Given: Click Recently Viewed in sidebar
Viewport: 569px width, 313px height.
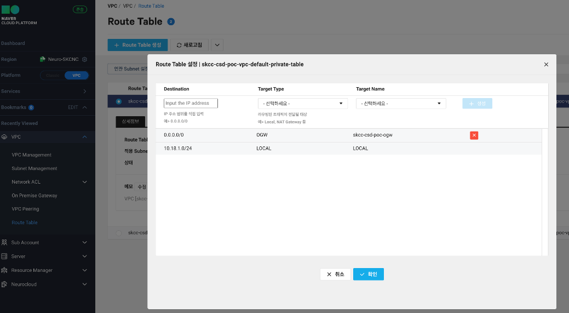Looking at the screenshot, I should [x=20, y=123].
